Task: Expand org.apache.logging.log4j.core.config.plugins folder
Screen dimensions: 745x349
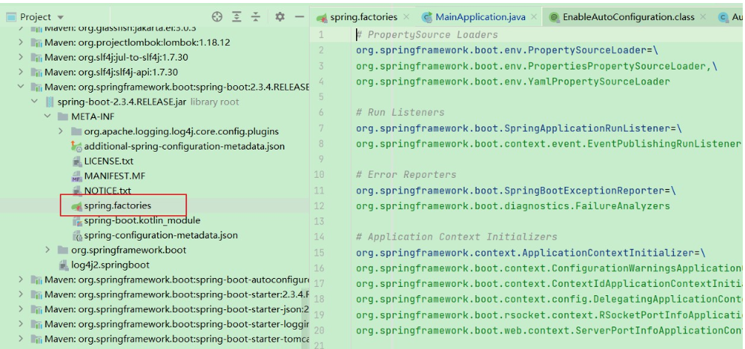Action: pos(61,131)
